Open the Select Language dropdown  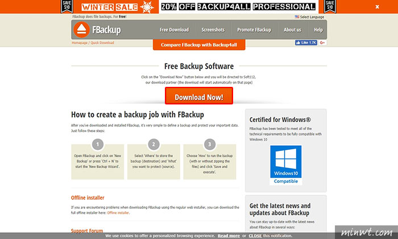pyautogui.click(x=309, y=16)
